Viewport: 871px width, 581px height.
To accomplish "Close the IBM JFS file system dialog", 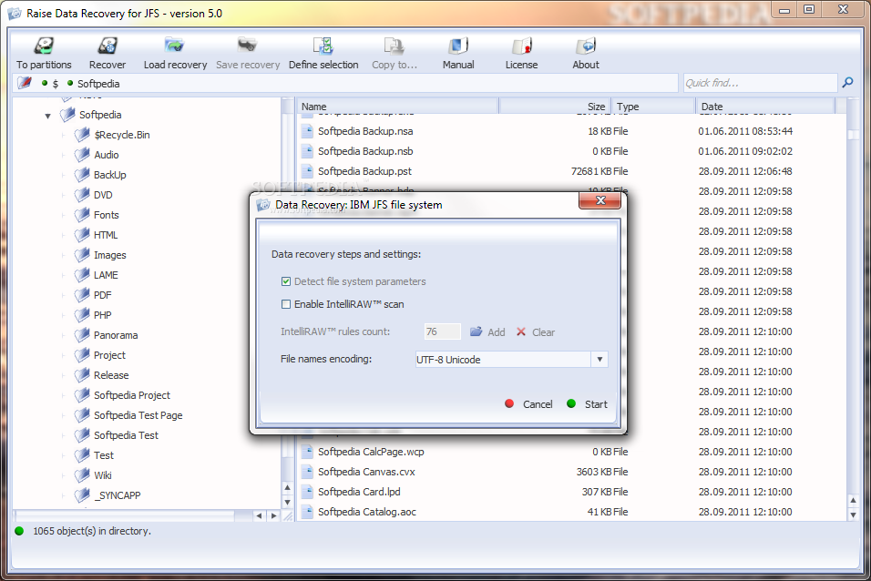I will [599, 200].
